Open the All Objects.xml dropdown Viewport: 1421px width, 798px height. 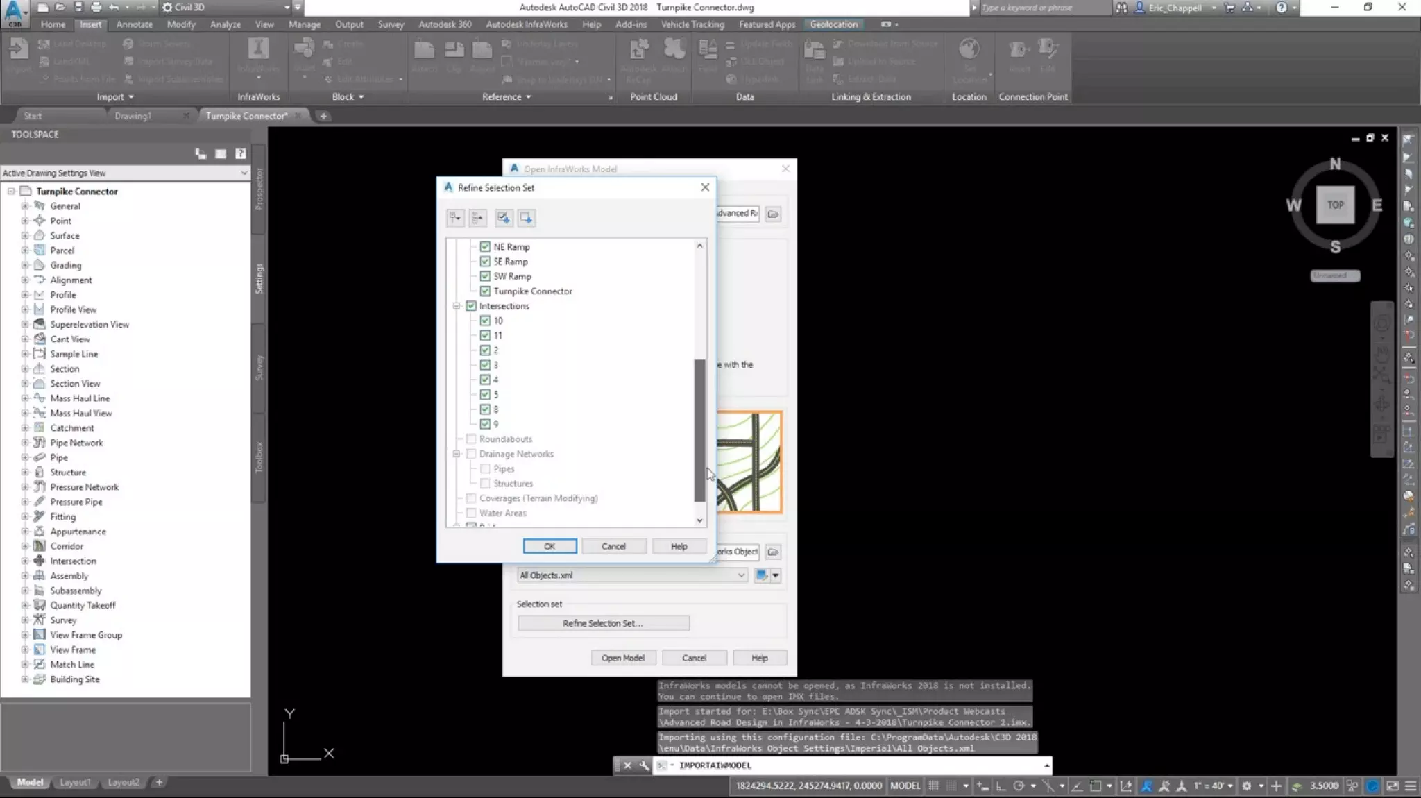pyautogui.click(x=741, y=575)
